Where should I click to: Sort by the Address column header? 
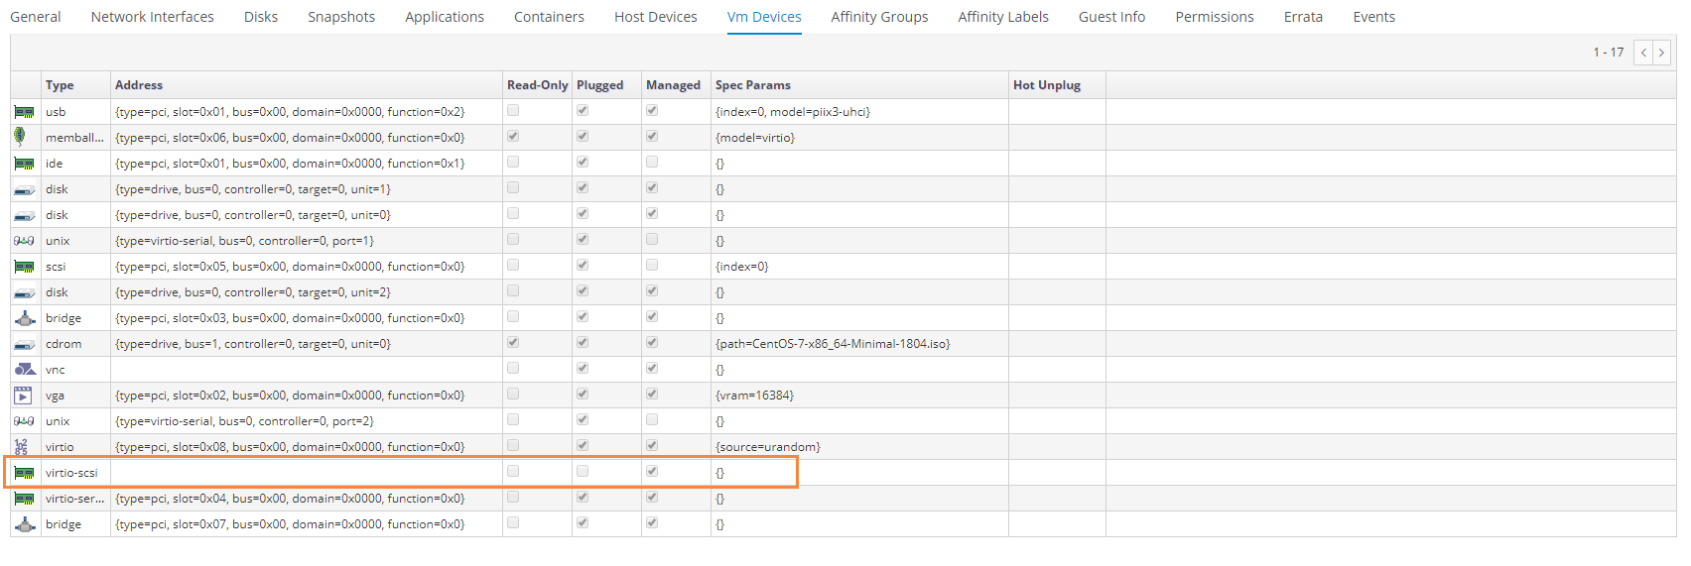[x=139, y=85]
